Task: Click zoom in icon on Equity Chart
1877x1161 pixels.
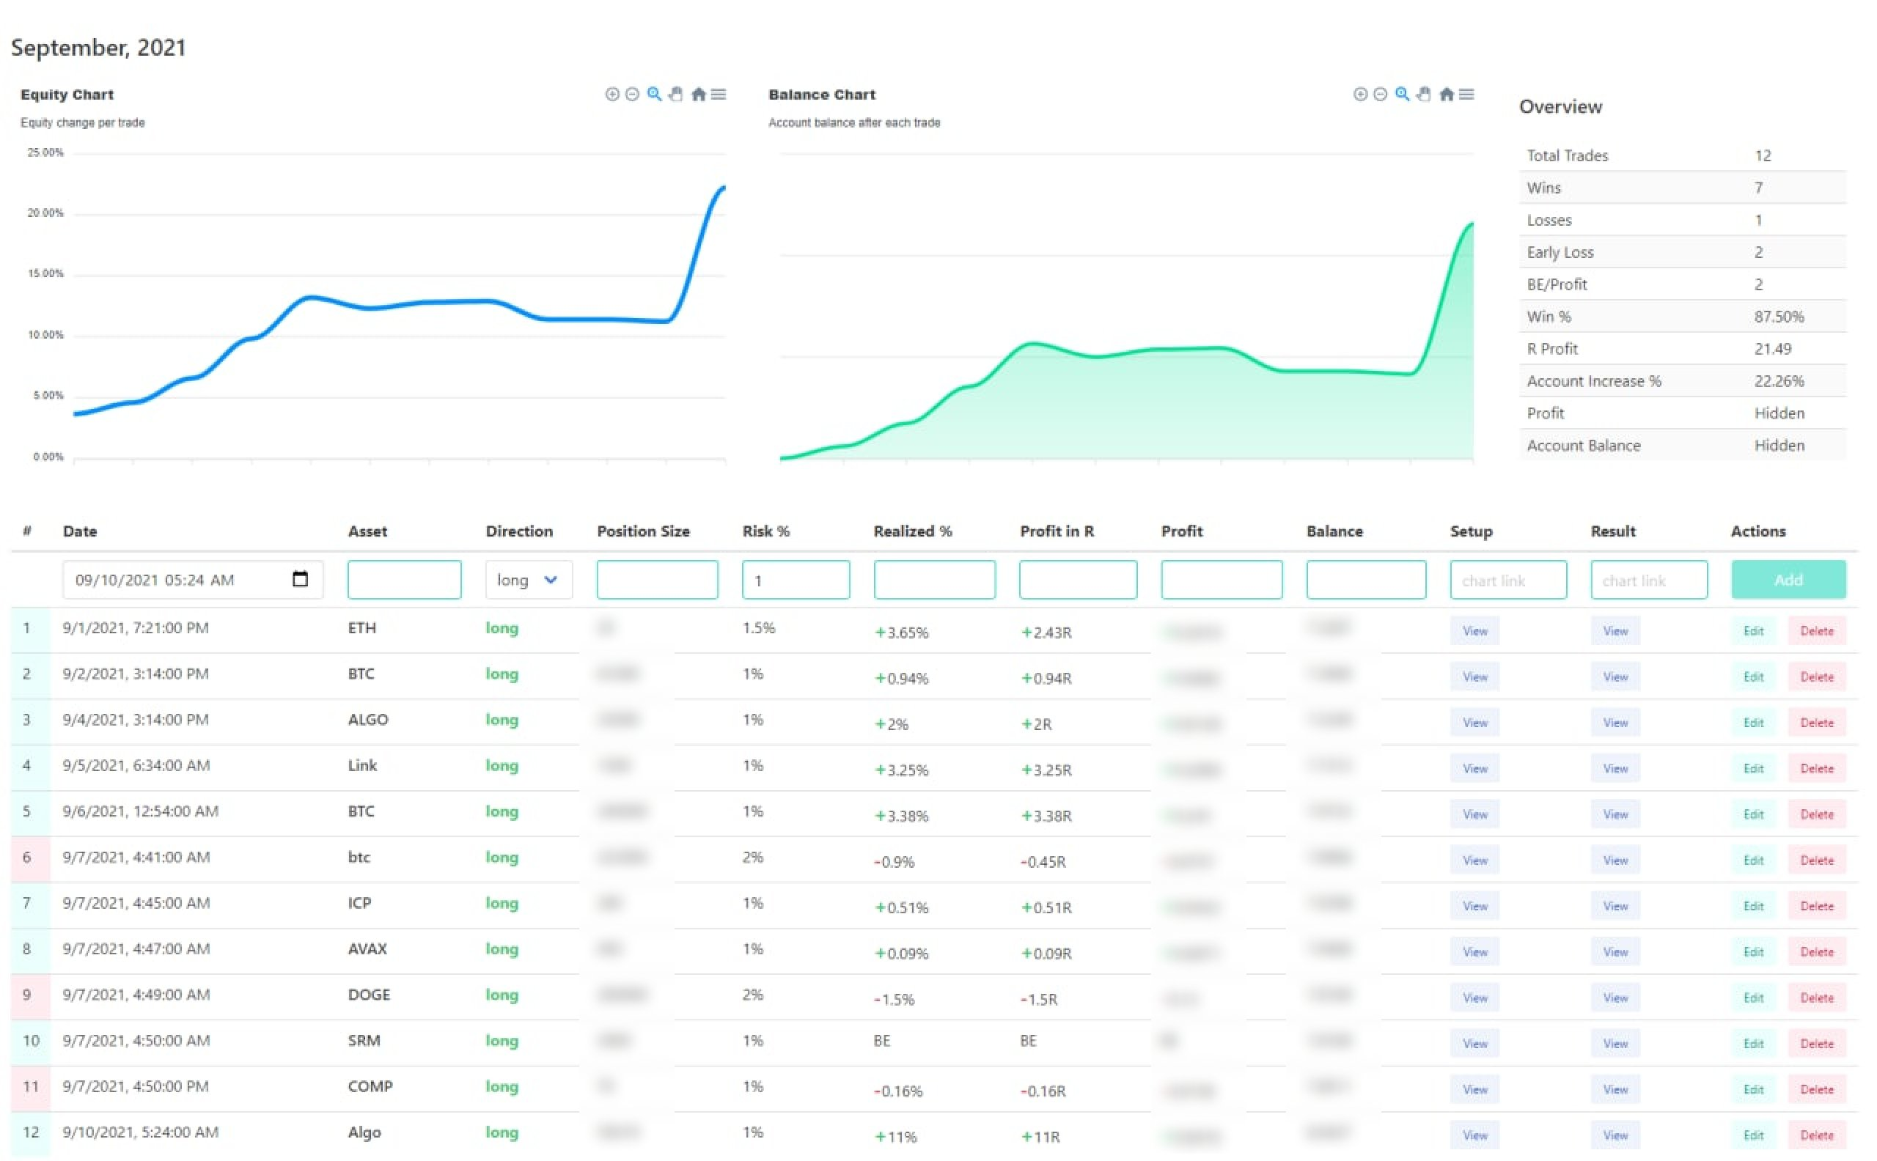Action: 612,95
